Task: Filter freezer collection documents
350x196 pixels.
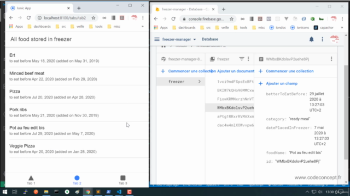Action: tap(242, 59)
